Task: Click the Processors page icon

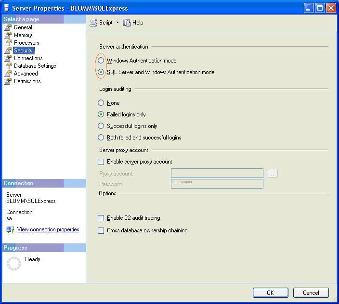Action: click(8, 43)
